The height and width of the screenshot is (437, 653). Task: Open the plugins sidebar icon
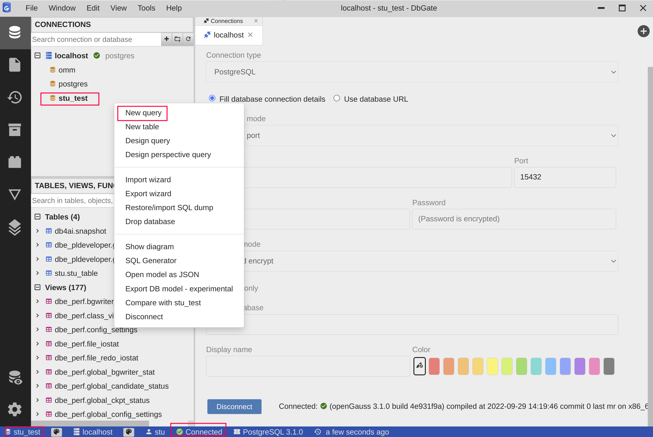point(15,162)
